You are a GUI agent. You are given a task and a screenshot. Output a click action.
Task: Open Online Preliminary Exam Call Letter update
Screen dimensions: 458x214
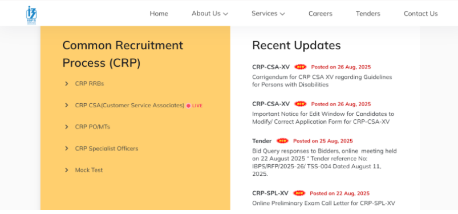point(323,203)
